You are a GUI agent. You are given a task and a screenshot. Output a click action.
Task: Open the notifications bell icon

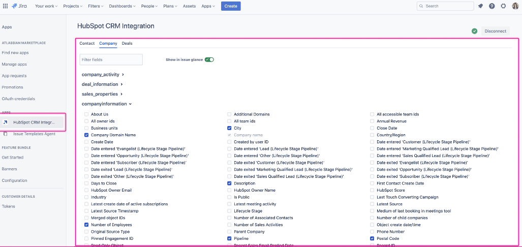point(480,6)
